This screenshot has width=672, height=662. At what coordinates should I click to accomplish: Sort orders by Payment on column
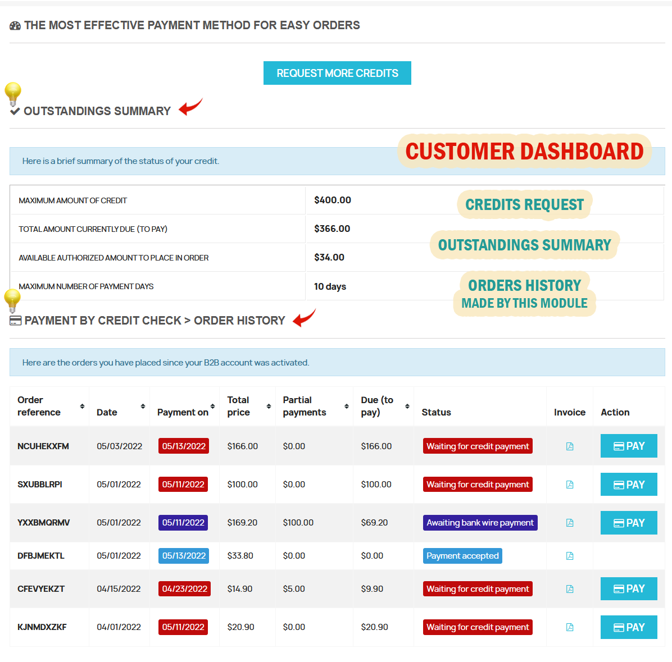[212, 406]
